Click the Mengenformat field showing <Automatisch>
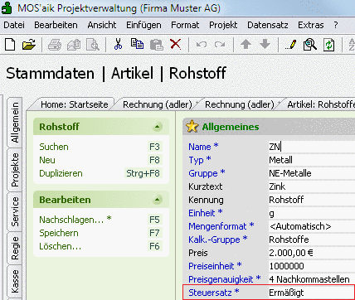The image size is (355, 300). tap(312, 226)
